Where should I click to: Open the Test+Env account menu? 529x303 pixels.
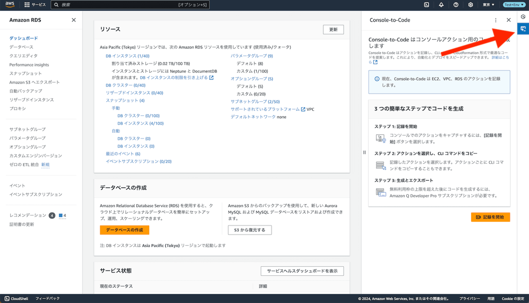514,5
